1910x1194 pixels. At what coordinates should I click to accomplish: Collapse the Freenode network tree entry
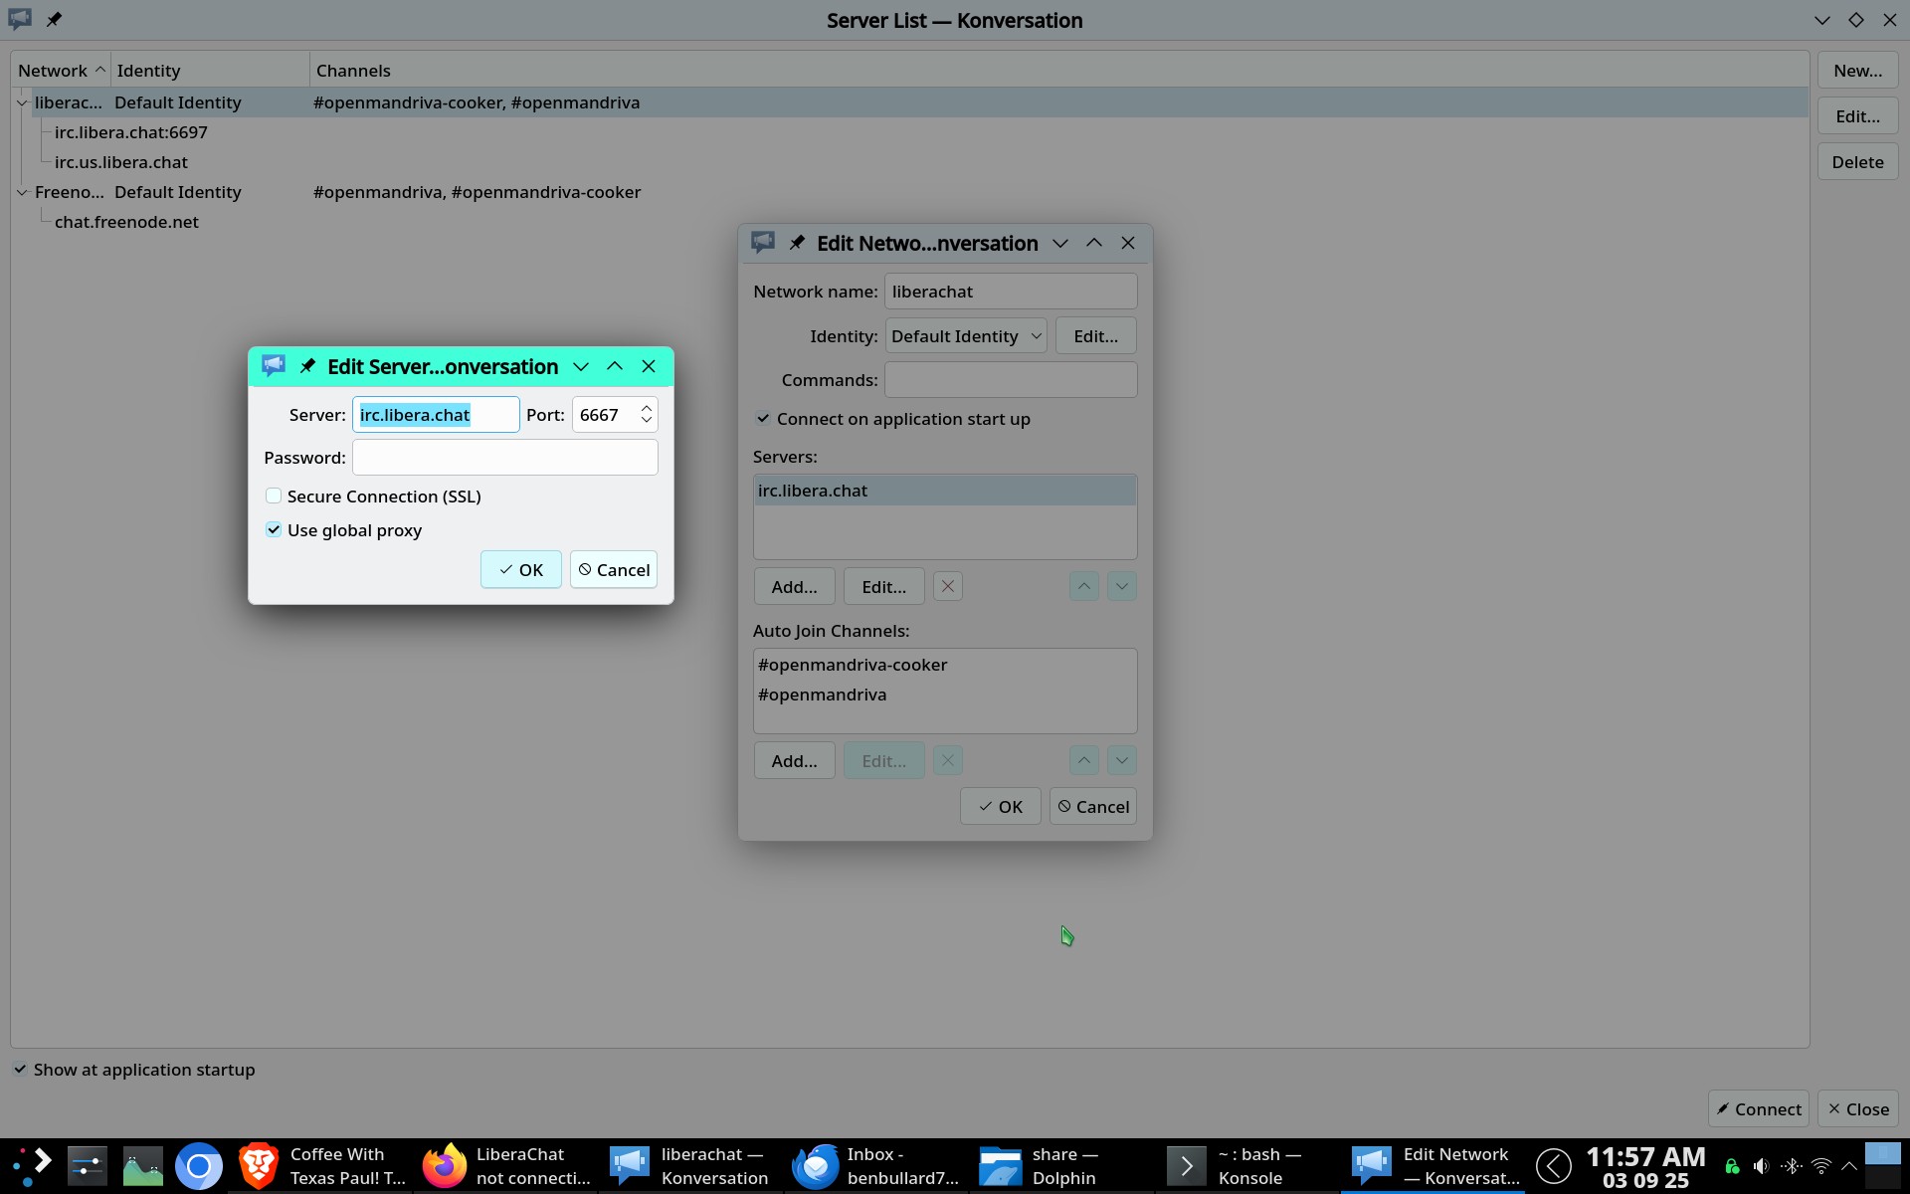(x=22, y=192)
